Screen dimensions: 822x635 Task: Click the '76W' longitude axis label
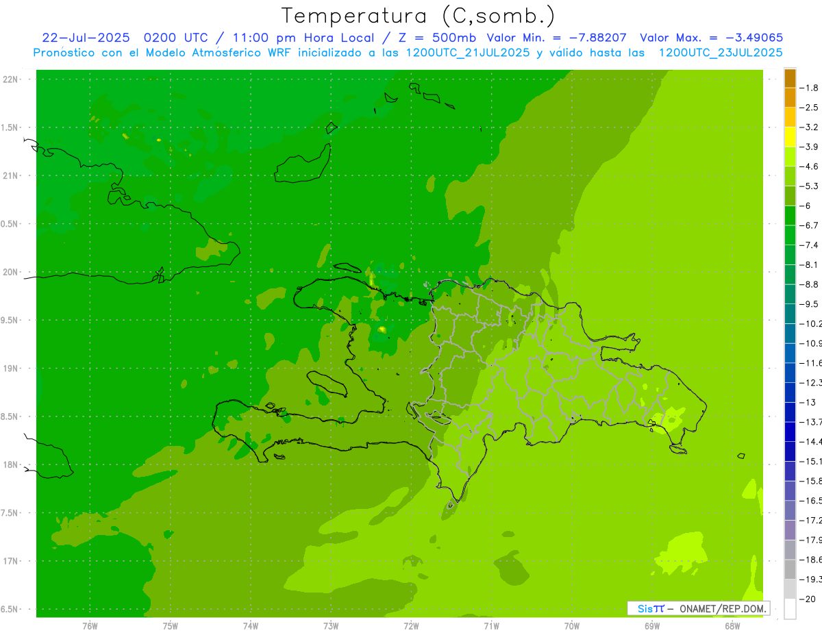point(90,625)
